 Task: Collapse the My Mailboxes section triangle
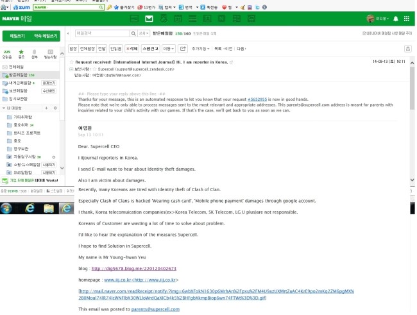pos(4,108)
